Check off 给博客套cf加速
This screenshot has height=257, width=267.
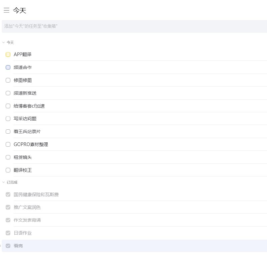[x=8, y=106]
